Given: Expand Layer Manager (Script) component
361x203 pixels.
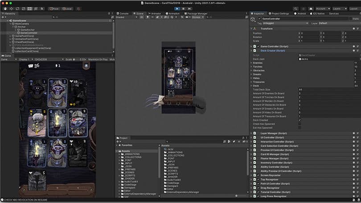Looking at the screenshot, I should pos(251,133).
